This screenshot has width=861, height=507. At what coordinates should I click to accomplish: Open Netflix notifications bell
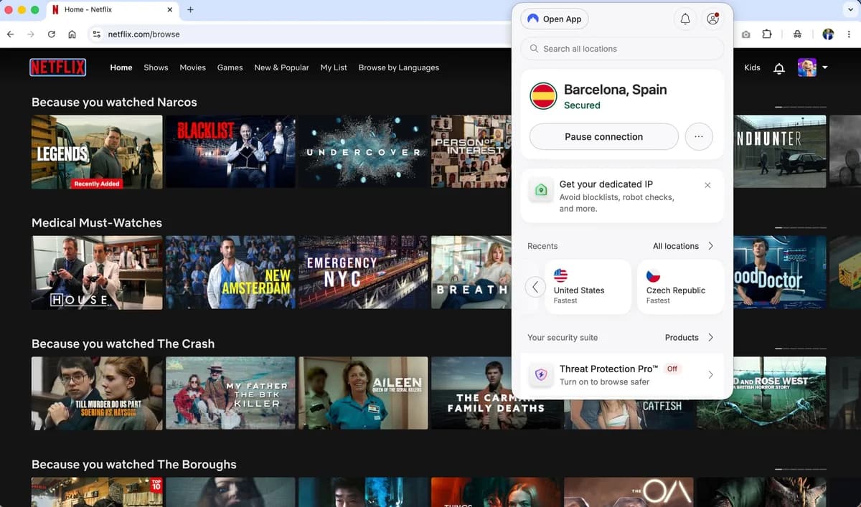[778, 68]
